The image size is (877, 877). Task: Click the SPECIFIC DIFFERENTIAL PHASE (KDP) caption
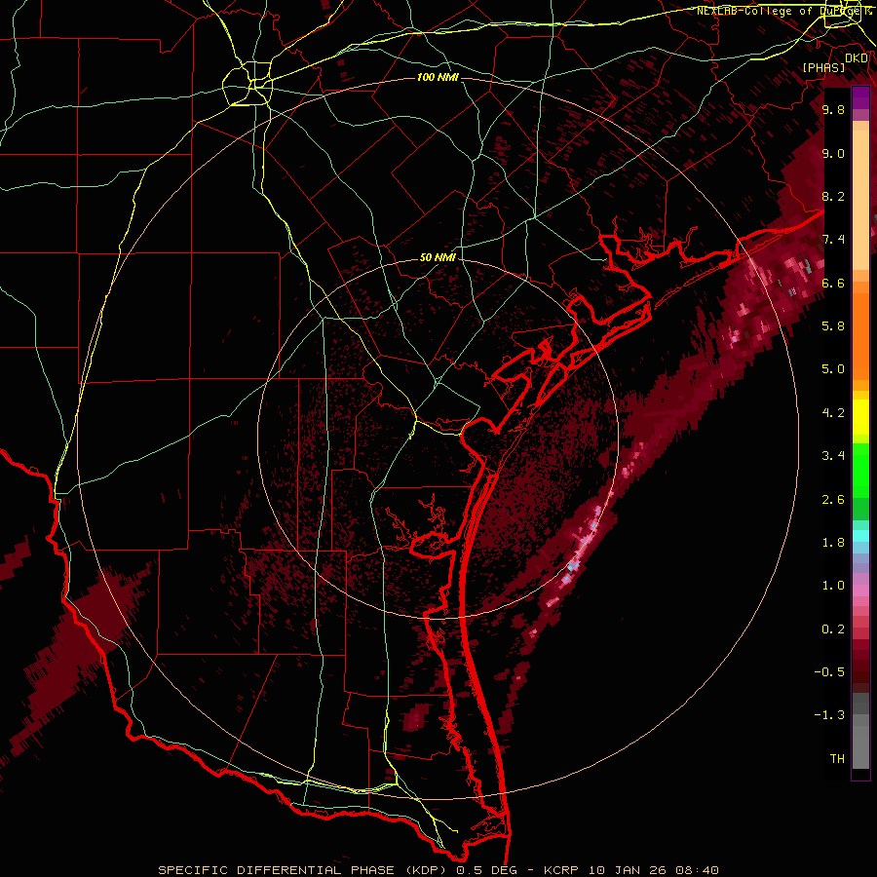tap(304, 870)
